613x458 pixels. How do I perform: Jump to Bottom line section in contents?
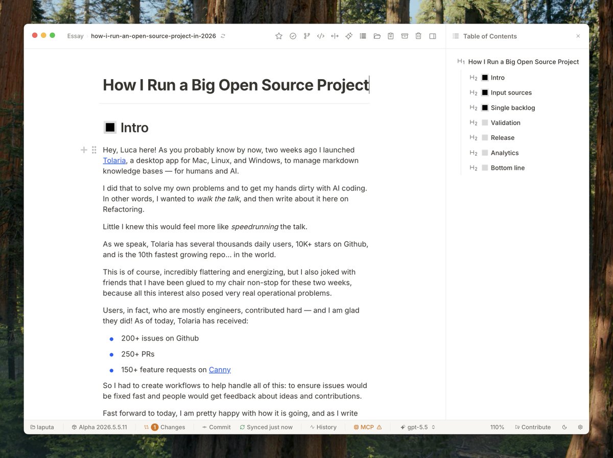tap(508, 167)
